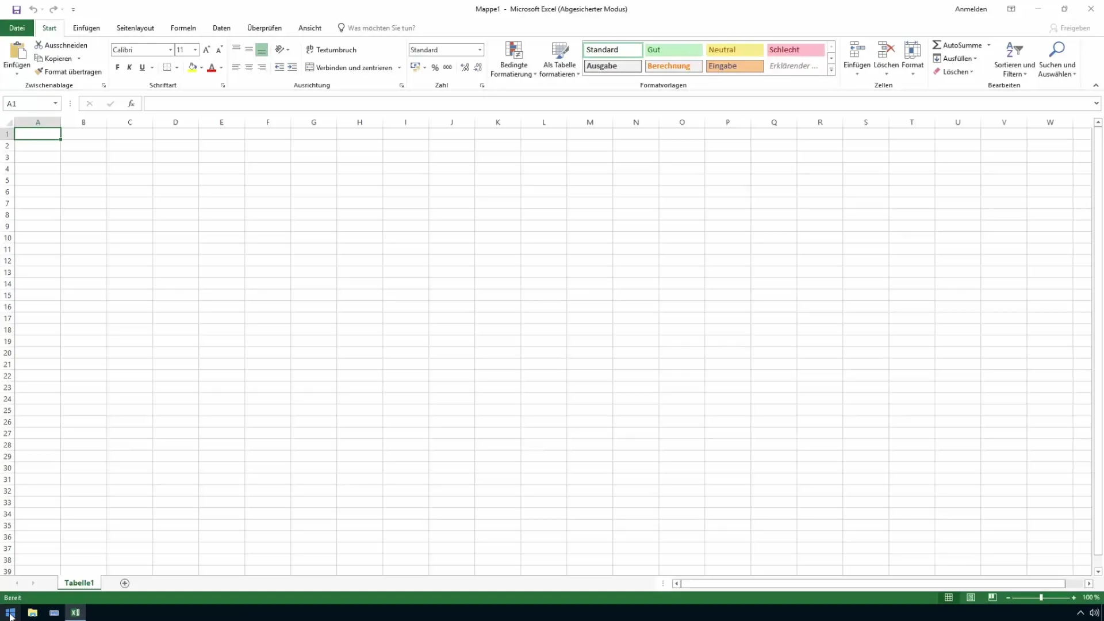Switch to the Daten ribbon tab
1104x621 pixels.
(221, 28)
